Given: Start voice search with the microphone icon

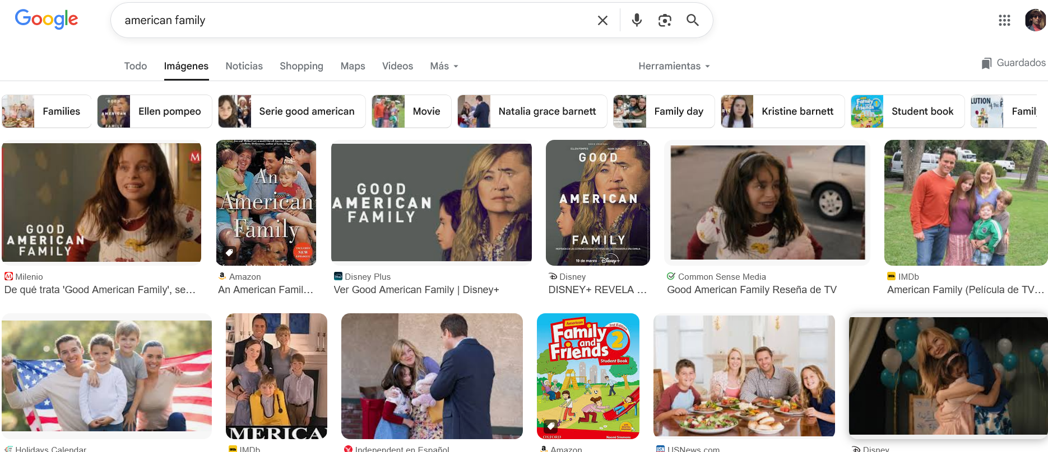Looking at the screenshot, I should [637, 21].
